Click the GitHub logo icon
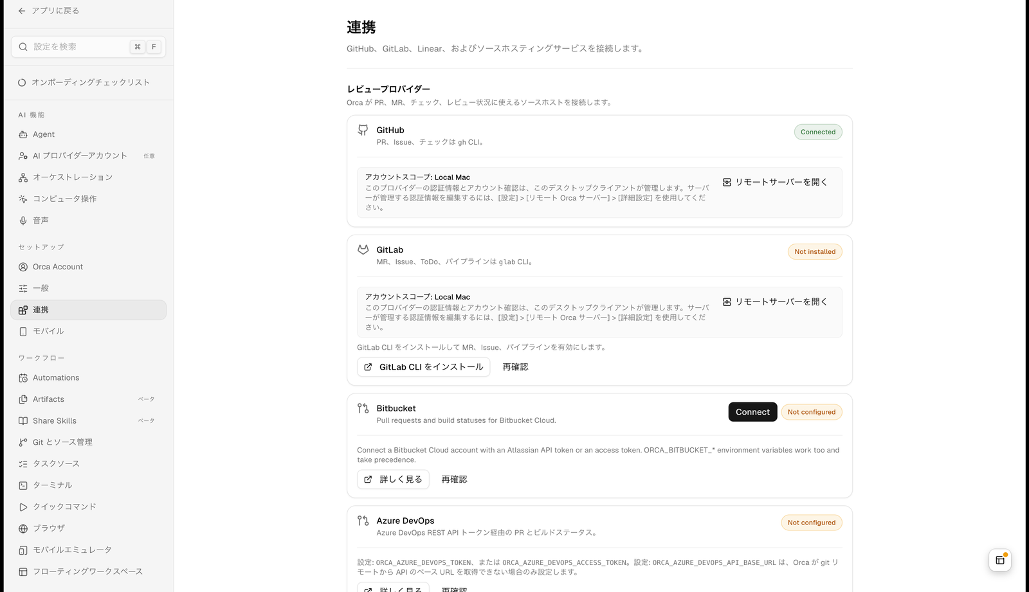The height and width of the screenshot is (592, 1029). (363, 130)
